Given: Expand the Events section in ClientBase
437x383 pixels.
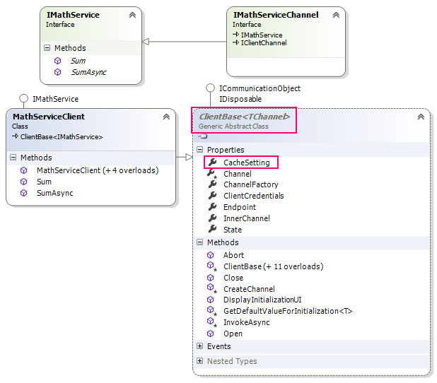Looking at the screenshot, I should click(200, 346).
